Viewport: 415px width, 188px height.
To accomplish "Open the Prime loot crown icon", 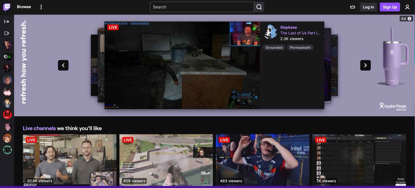I will click(352, 7).
